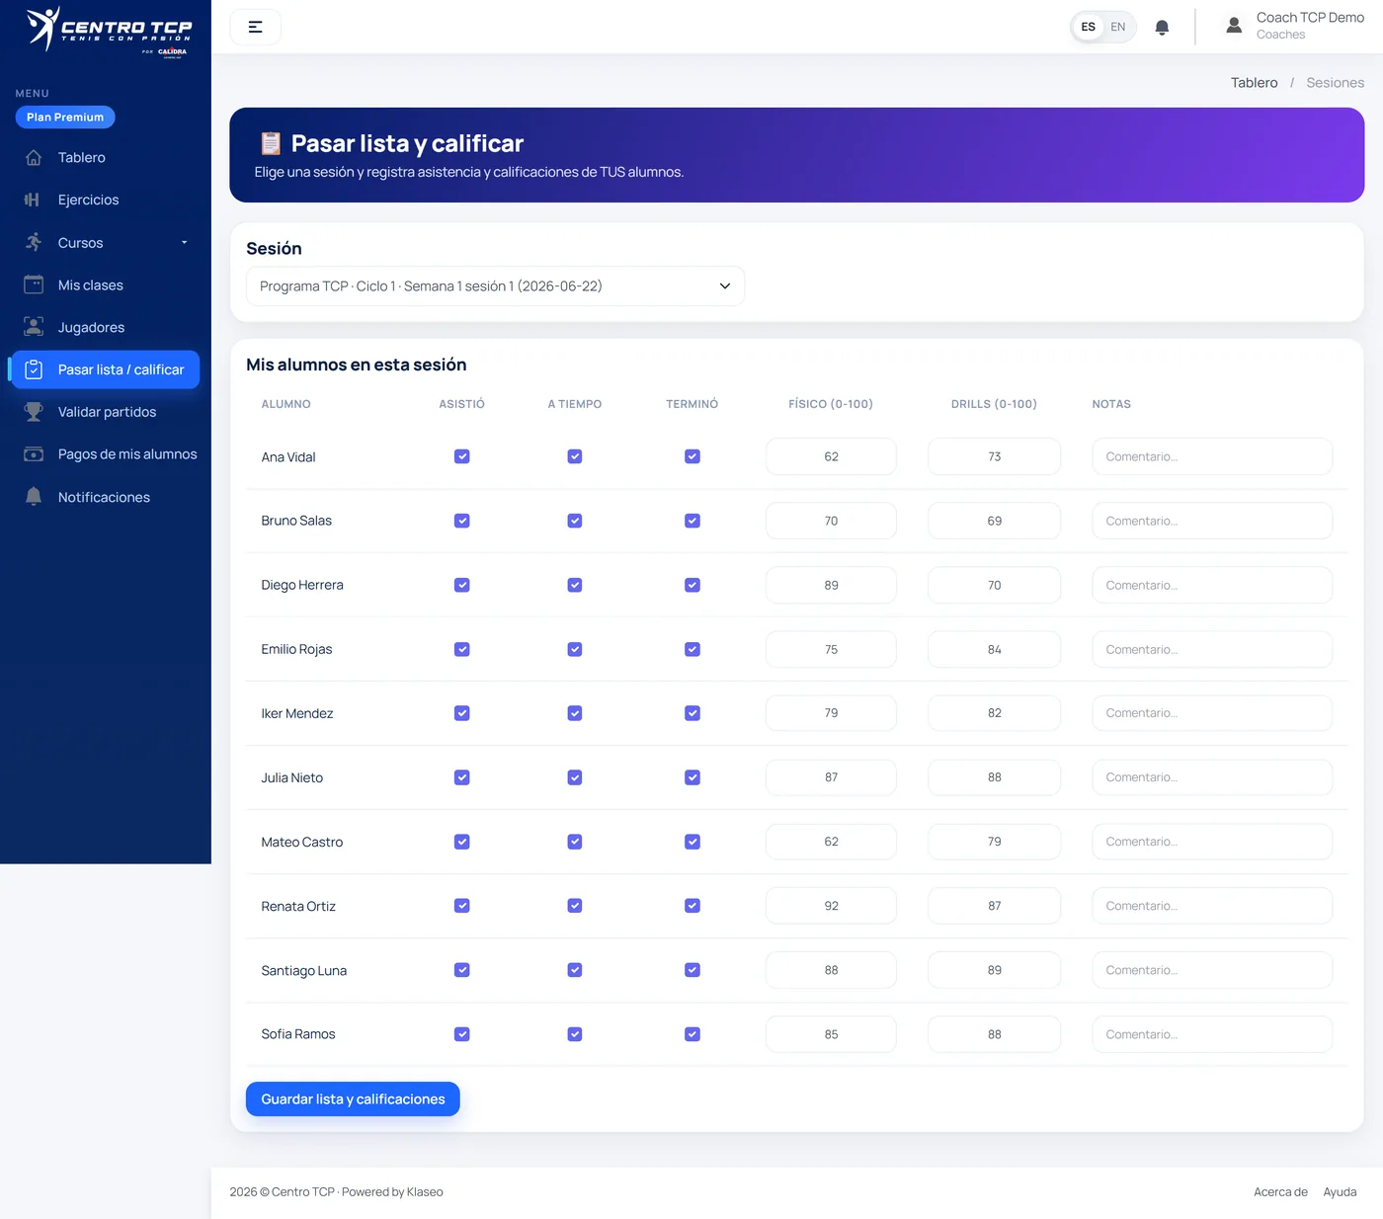Open the Sesión dropdown selector
The image size is (1383, 1219).
click(495, 286)
